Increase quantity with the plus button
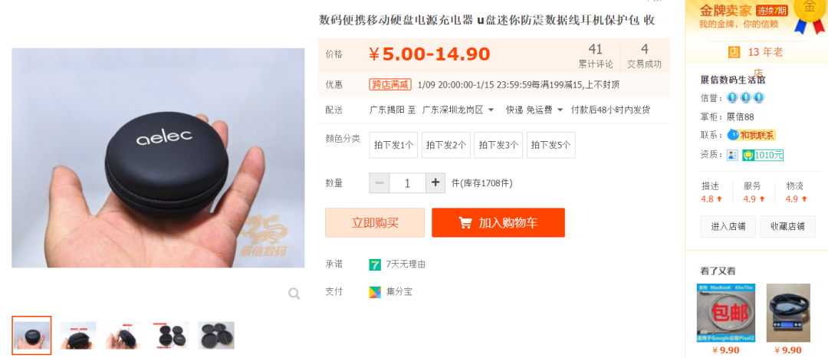The image size is (828, 358). 435,182
